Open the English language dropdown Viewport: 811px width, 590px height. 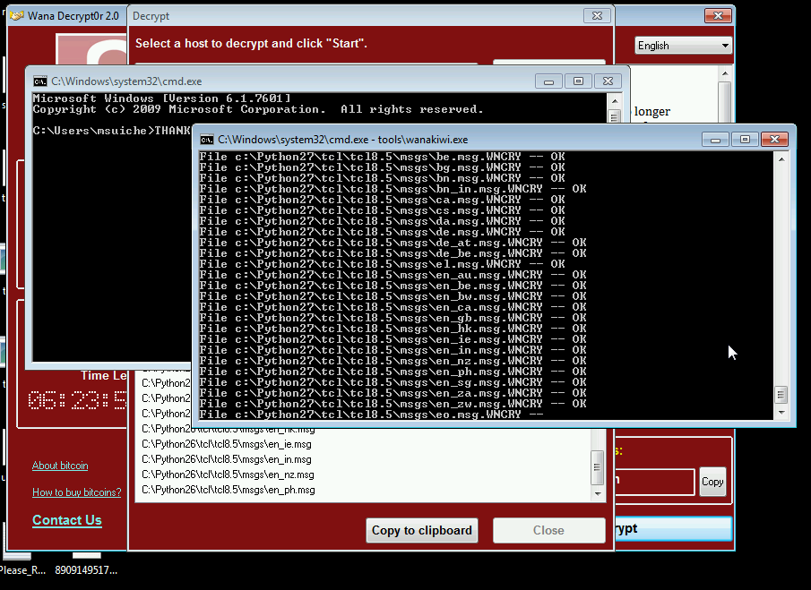683,46
